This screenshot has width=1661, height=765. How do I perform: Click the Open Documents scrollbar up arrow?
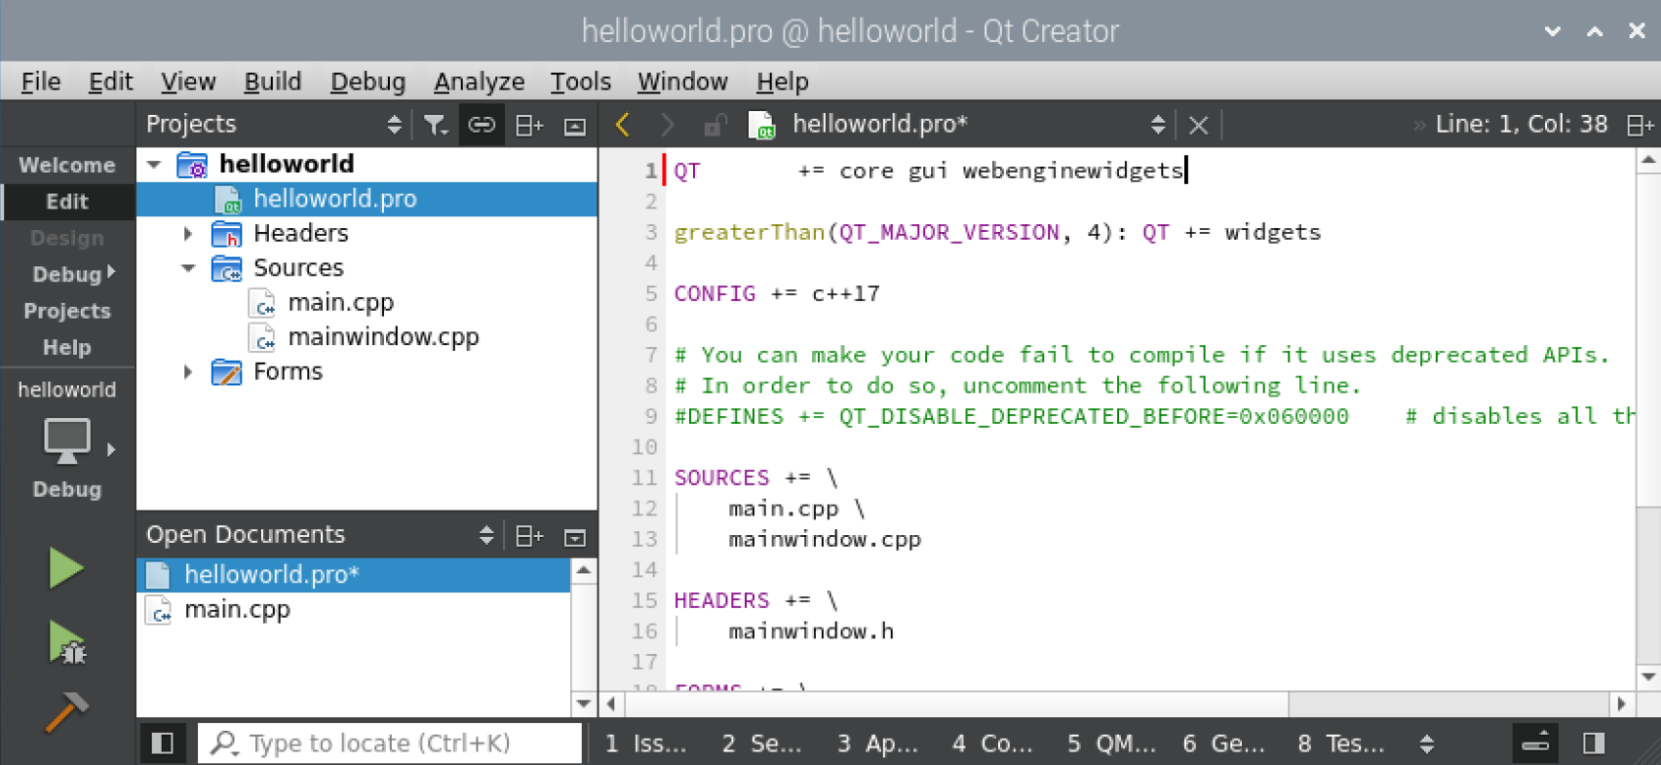583,570
